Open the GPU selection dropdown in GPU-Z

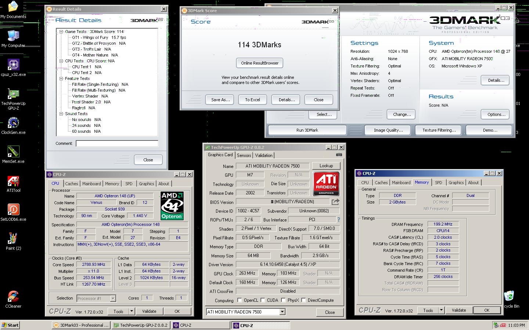pyautogui.click(x=282, y=312)
